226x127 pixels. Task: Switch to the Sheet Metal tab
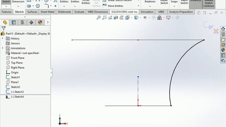47,12
